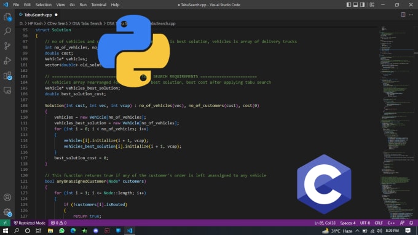Click the unsaved dot on TabuSearch.cpp tab
Image resolution: width=418 pixels, height=235 pixels.
coord(56,15)
